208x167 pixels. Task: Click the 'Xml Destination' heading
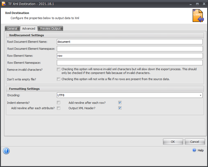17,13
